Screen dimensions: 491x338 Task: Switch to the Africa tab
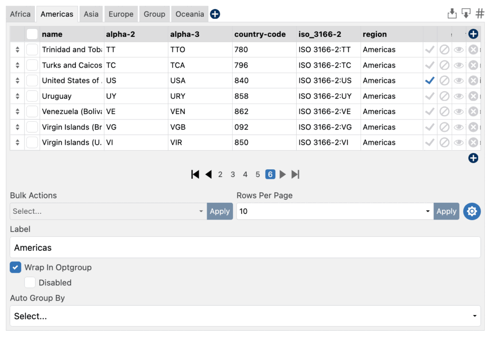click(20, 14)
